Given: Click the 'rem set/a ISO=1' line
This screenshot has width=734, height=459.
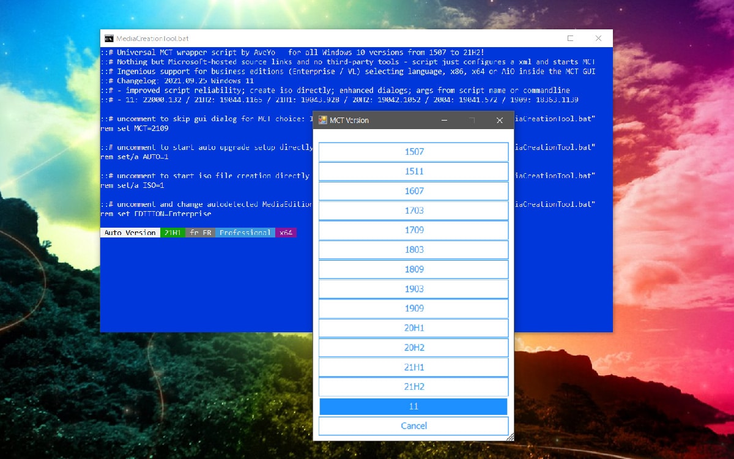Looking at the screenshot, I should (132, 185).
